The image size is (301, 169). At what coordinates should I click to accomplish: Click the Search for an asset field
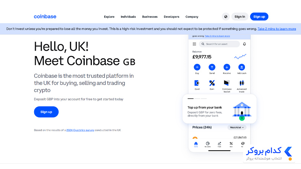tap(219, 44)
